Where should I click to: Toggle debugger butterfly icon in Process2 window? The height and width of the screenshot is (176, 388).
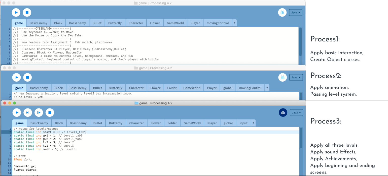tap(283, 77)
